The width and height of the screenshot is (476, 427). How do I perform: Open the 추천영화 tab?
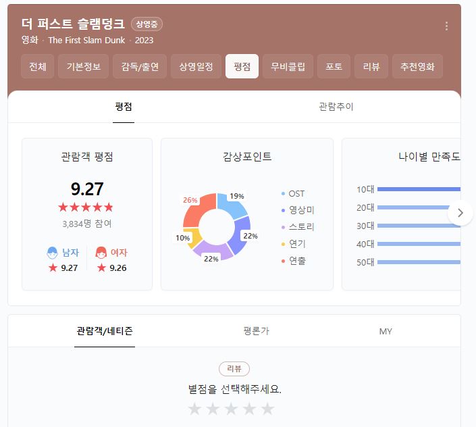point(417,67)
